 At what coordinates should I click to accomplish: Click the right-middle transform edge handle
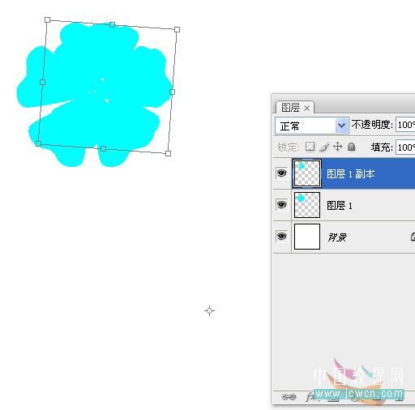coord(173,92)
